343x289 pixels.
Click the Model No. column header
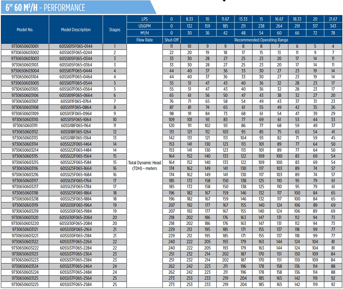25,30
